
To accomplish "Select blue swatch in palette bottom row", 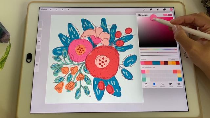I will pos(180,79).
